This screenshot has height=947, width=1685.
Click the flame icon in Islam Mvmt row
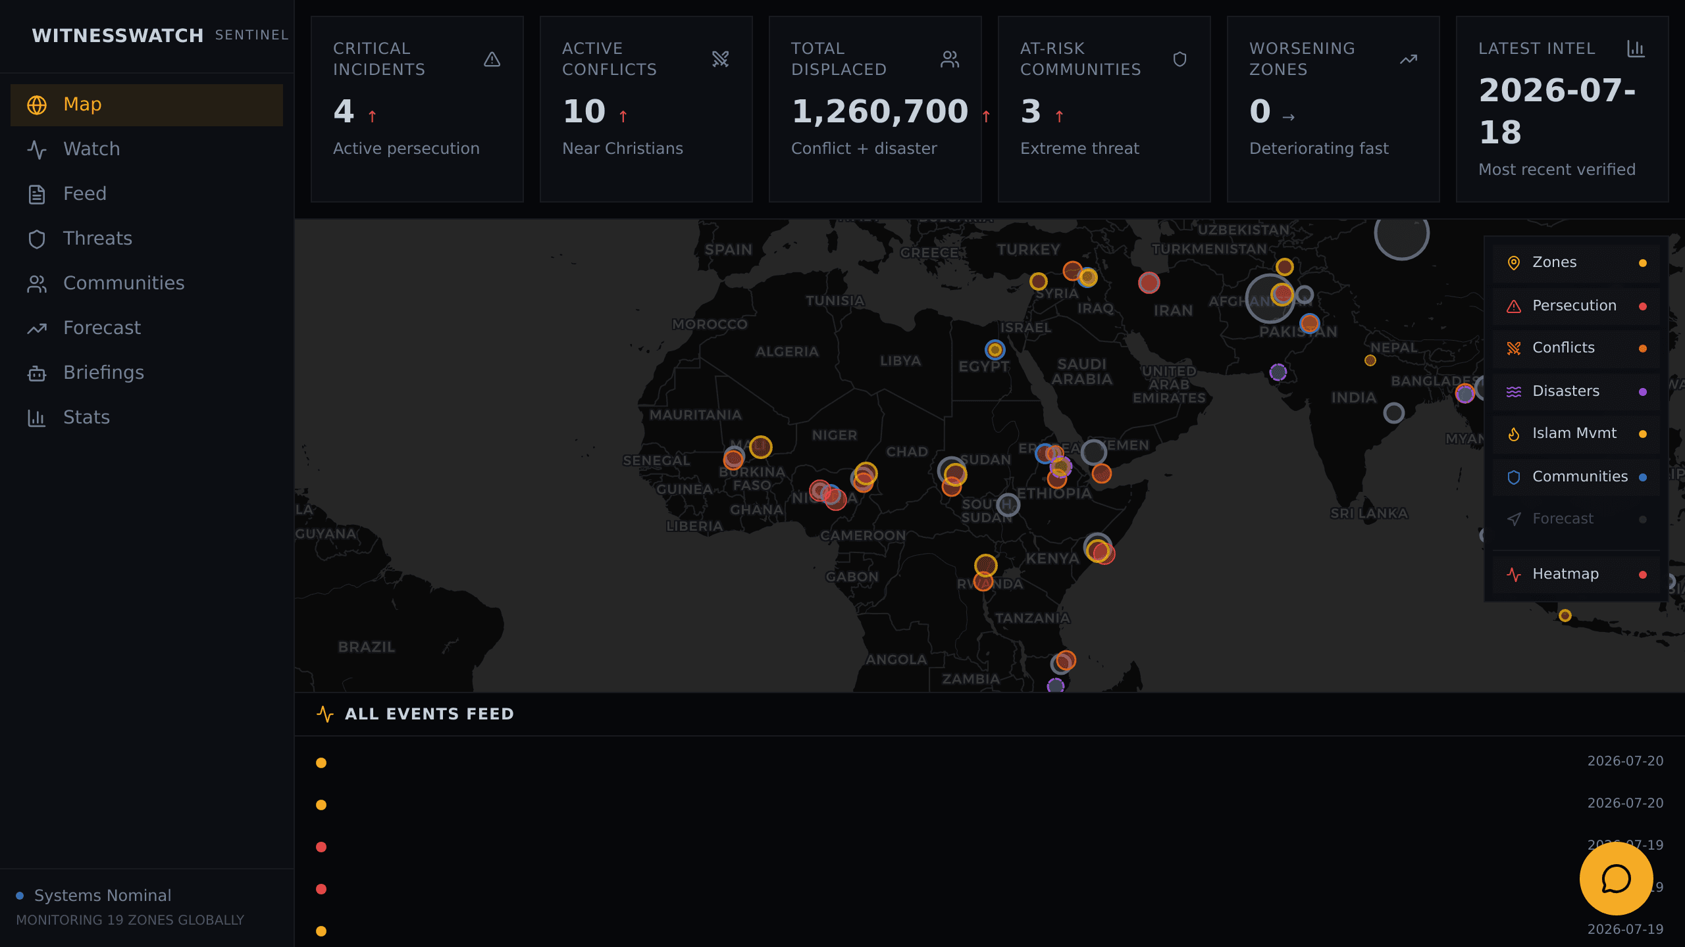[x=1514, y=434]
